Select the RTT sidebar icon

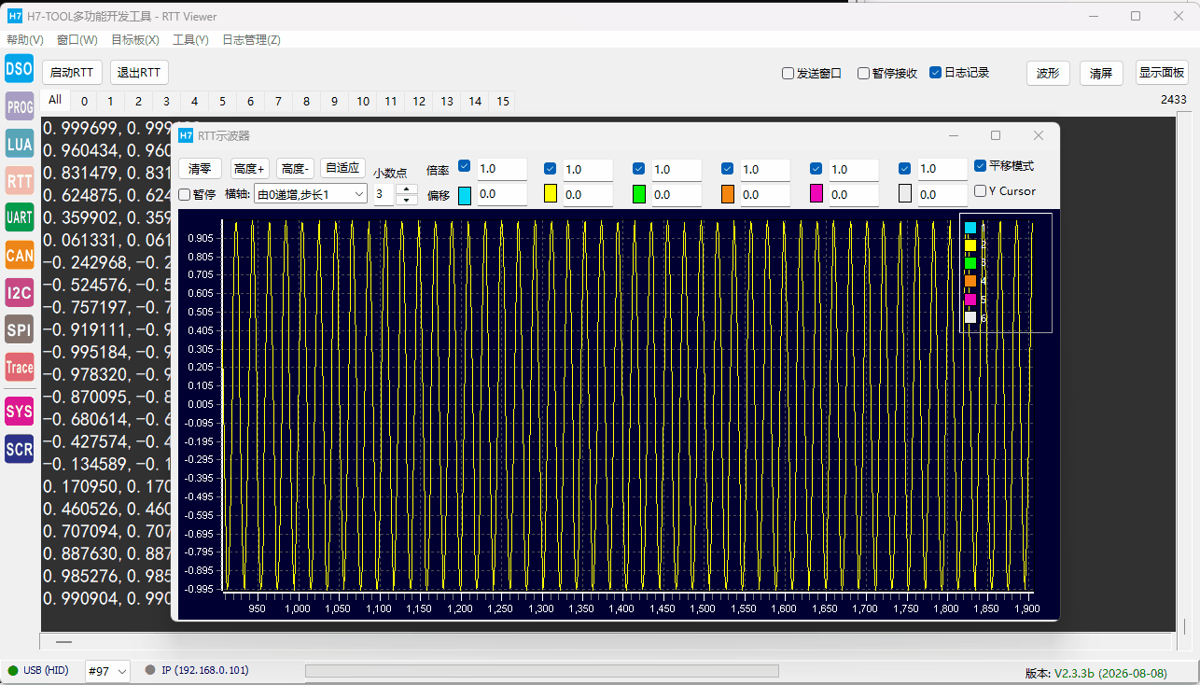pos(19,180)
